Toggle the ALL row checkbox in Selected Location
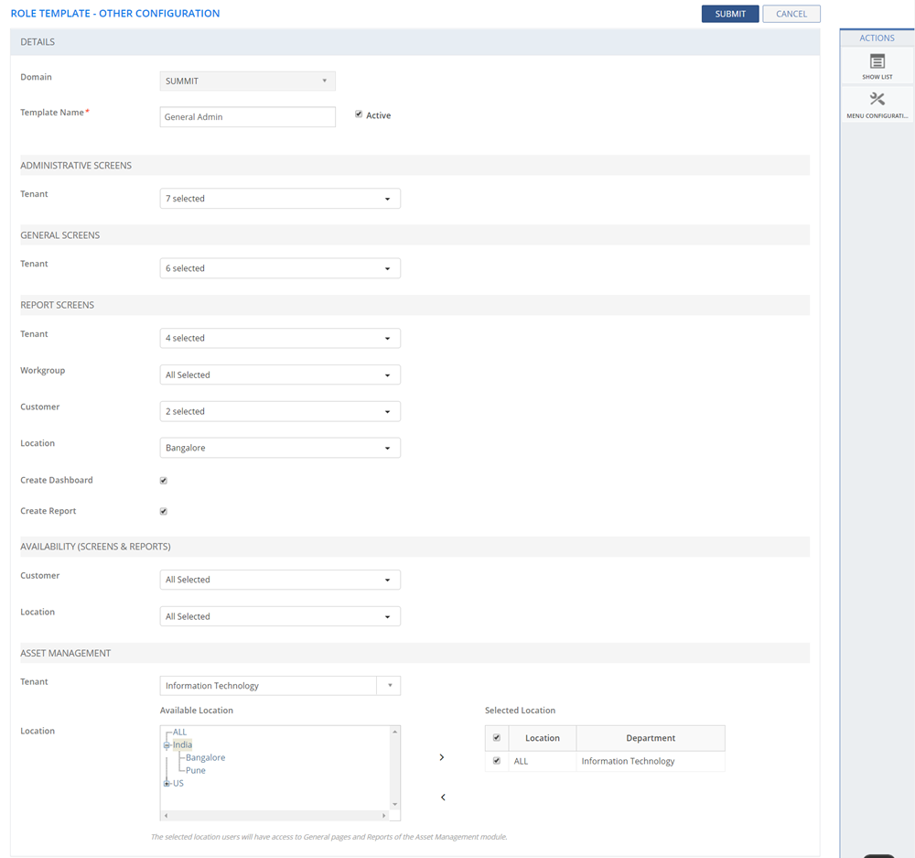This screenshot has height=858, width=915. point(497,761)
